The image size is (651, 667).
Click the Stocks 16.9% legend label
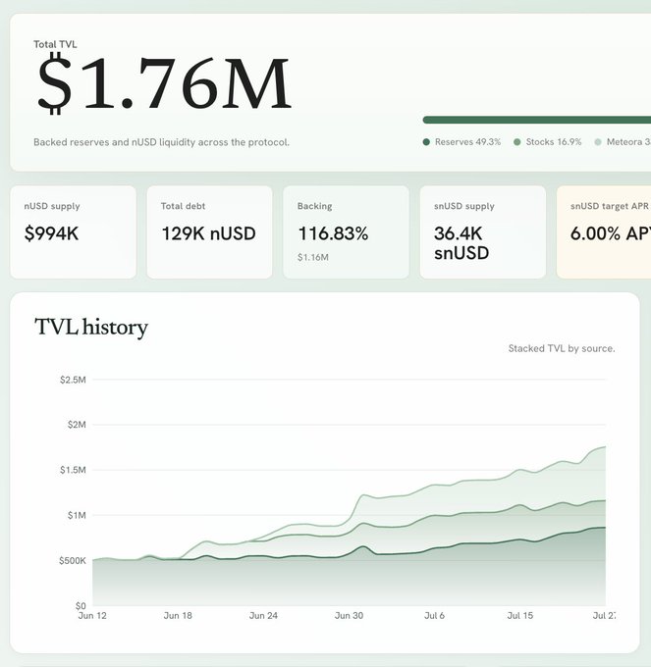point(554,142)
